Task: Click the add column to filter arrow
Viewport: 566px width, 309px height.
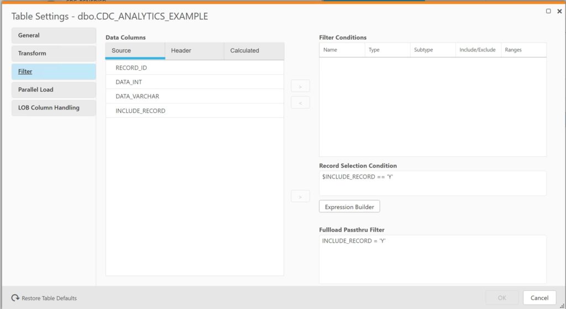Action: pos(300,86)
